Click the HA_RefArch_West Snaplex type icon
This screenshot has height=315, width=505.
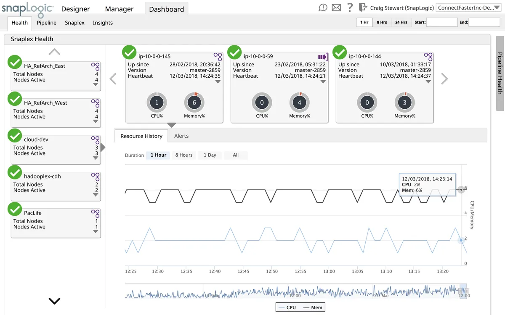click(x=96, y=103)
